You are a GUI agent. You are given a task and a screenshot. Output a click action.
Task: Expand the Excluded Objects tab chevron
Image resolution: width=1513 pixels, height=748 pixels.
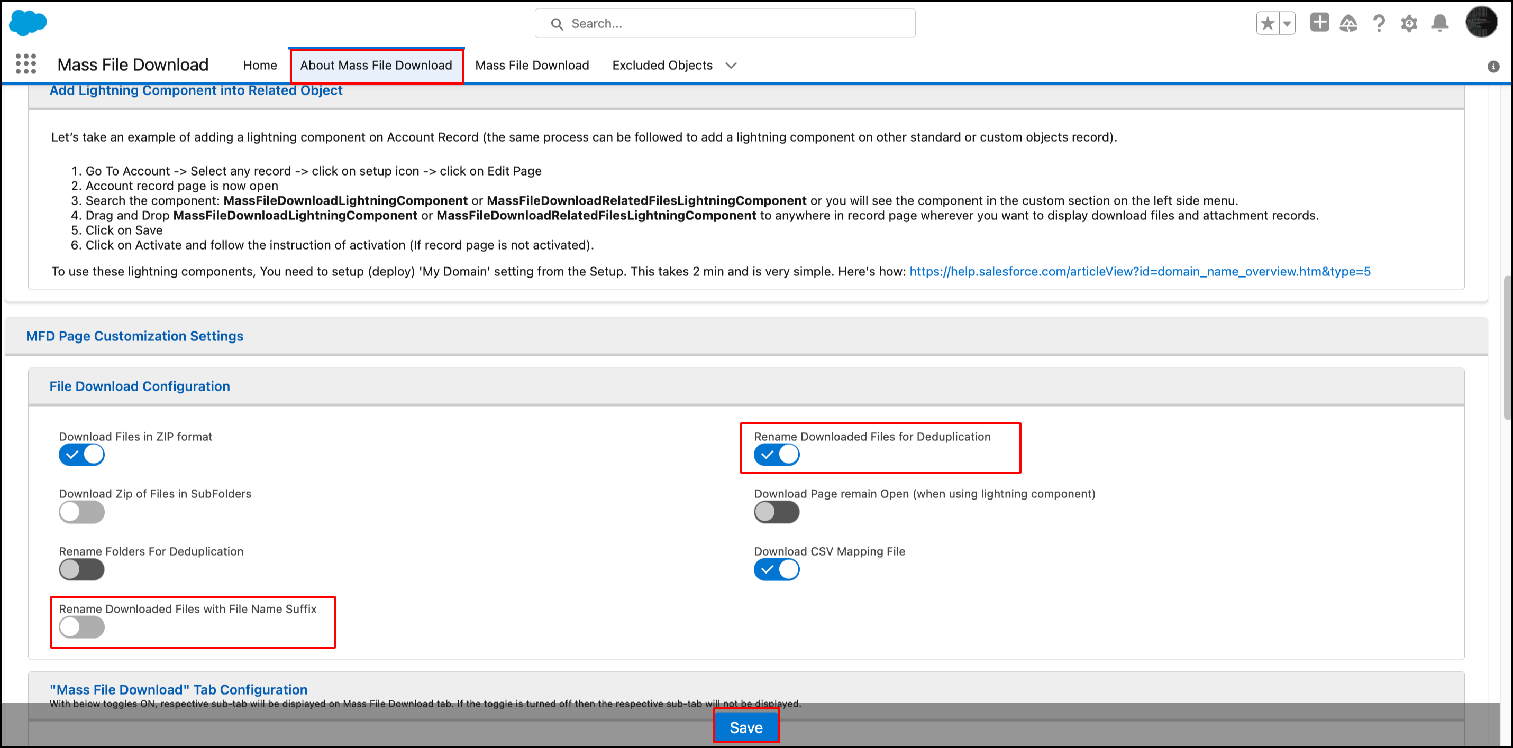[731, 65]
